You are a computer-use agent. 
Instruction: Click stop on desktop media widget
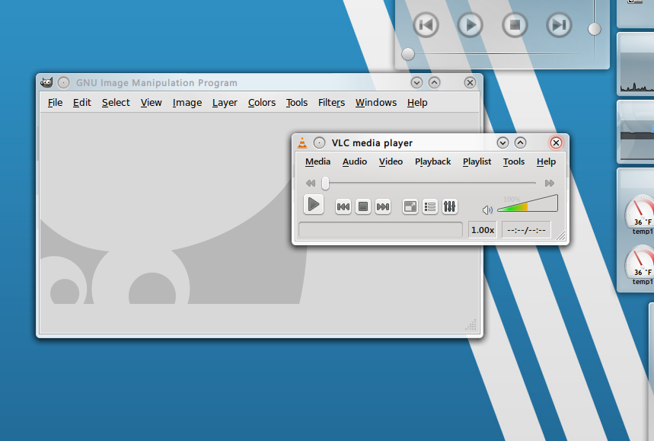tap(515, 25)
